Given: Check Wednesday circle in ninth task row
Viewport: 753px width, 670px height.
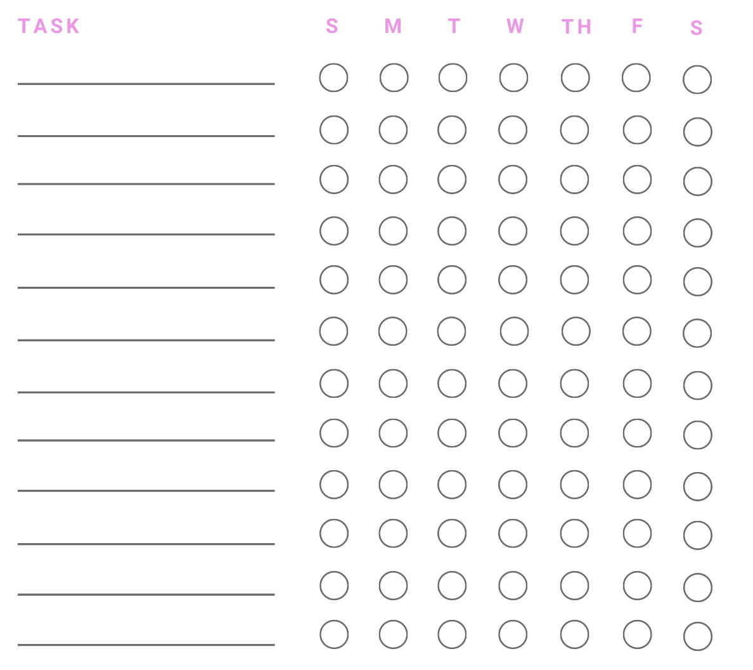Looking at the screenshot, I should click(513, 485).
